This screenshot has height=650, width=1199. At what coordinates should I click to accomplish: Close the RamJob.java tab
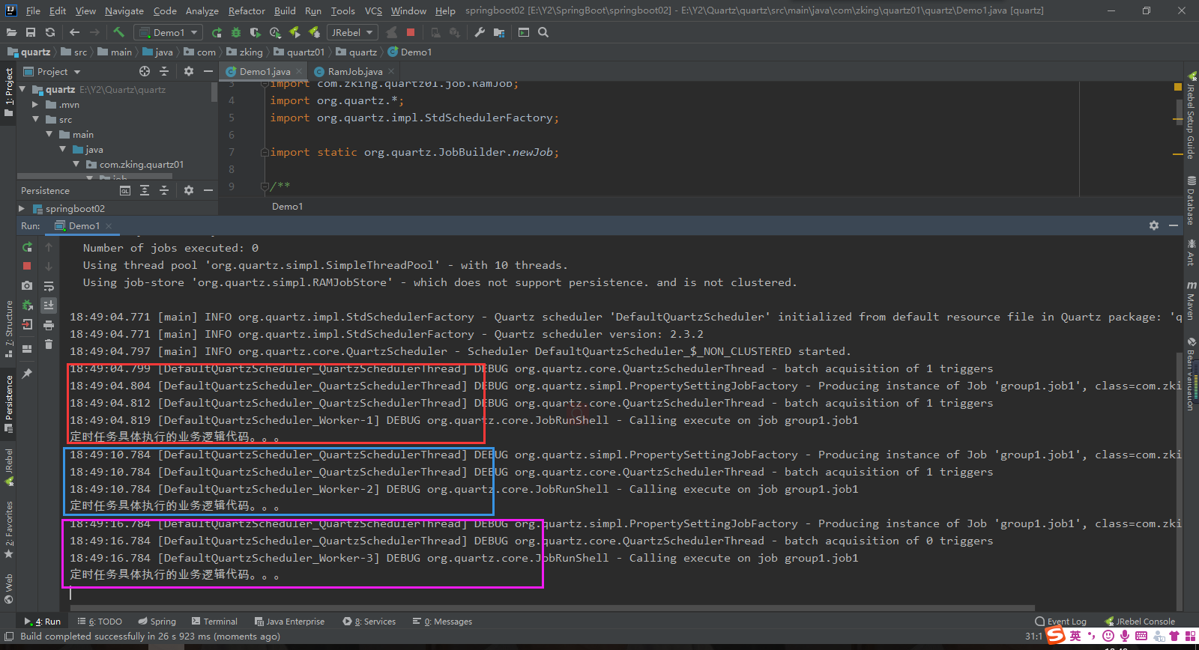(391, 71)
